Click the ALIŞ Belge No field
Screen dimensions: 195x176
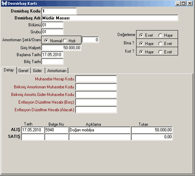(x=57, y=130)
